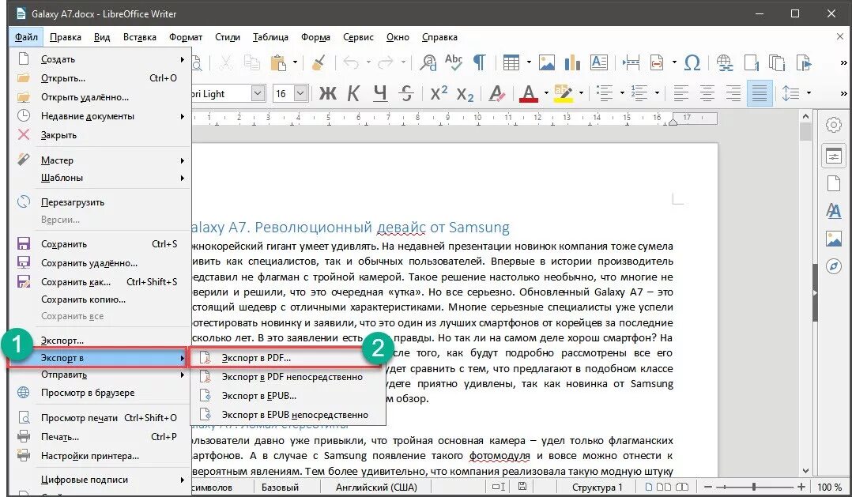Open sidebar Styles deck
852x497 pixels.
[834, 211]
